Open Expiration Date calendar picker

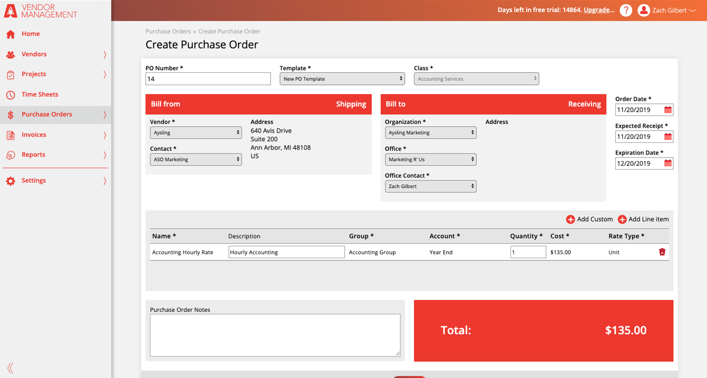(x=668, y=163)
